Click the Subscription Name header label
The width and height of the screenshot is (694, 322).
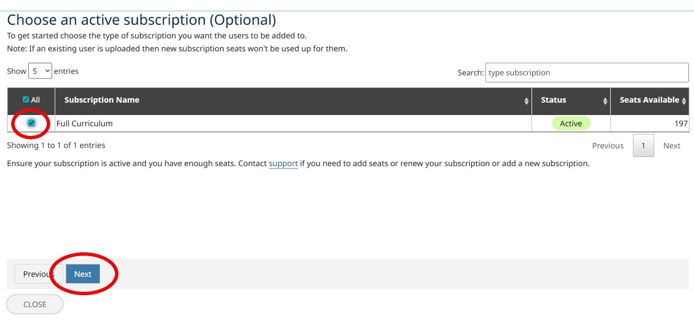pyautogui.click(x=102, y=100)
